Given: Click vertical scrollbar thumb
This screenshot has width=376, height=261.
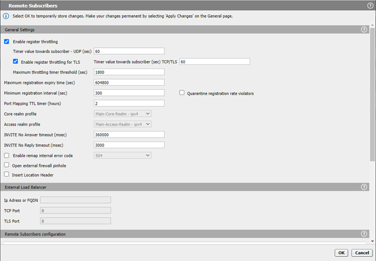Looking at the screenshot, I should coord(372,94).
